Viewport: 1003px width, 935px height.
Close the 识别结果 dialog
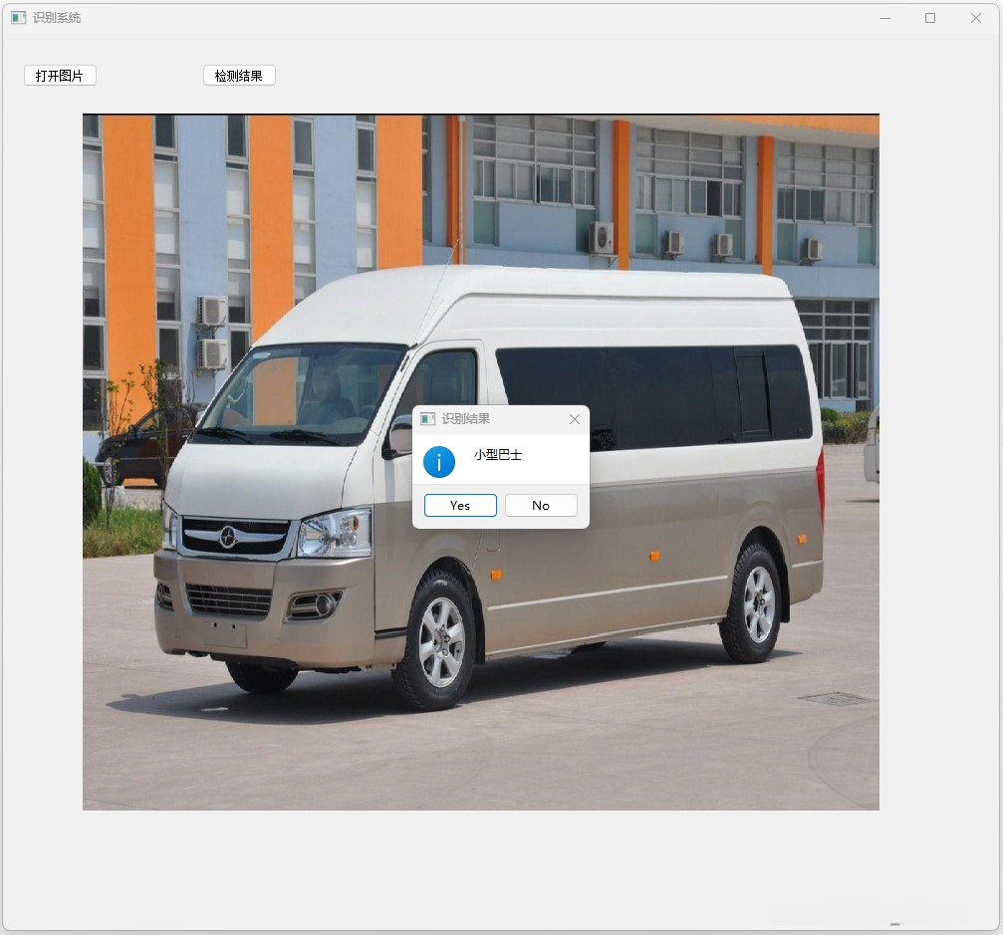575,419
